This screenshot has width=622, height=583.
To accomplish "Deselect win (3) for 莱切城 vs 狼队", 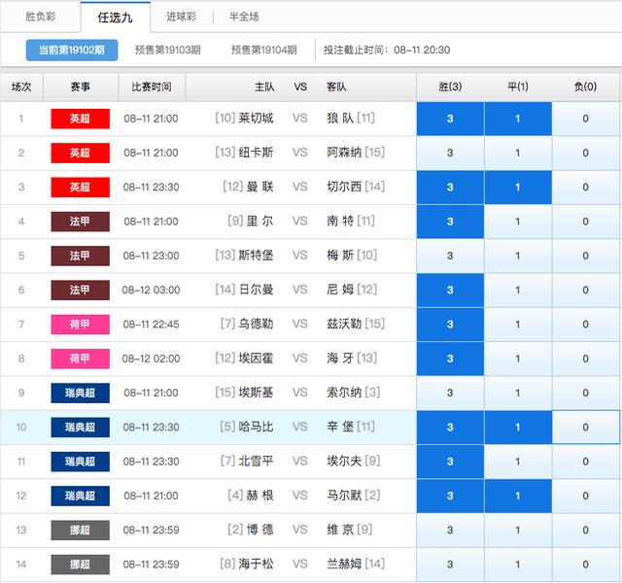I will [x=450, y=119].
